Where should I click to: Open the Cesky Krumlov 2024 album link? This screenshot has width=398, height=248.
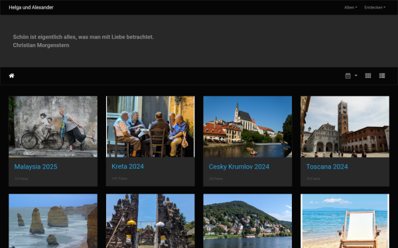[x=239, y=167]
